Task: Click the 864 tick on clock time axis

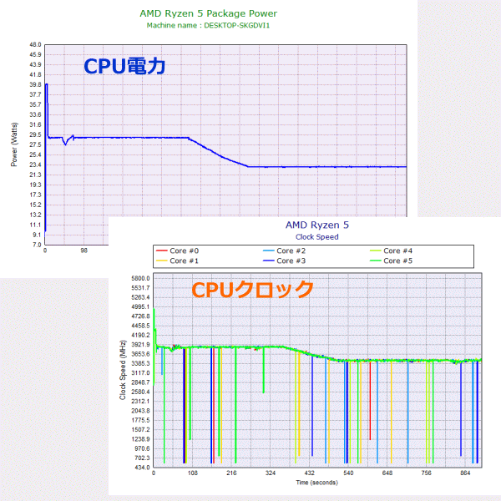Action: coord(465,473)
